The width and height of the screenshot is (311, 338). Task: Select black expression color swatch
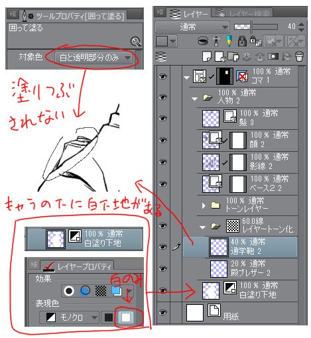108,317
